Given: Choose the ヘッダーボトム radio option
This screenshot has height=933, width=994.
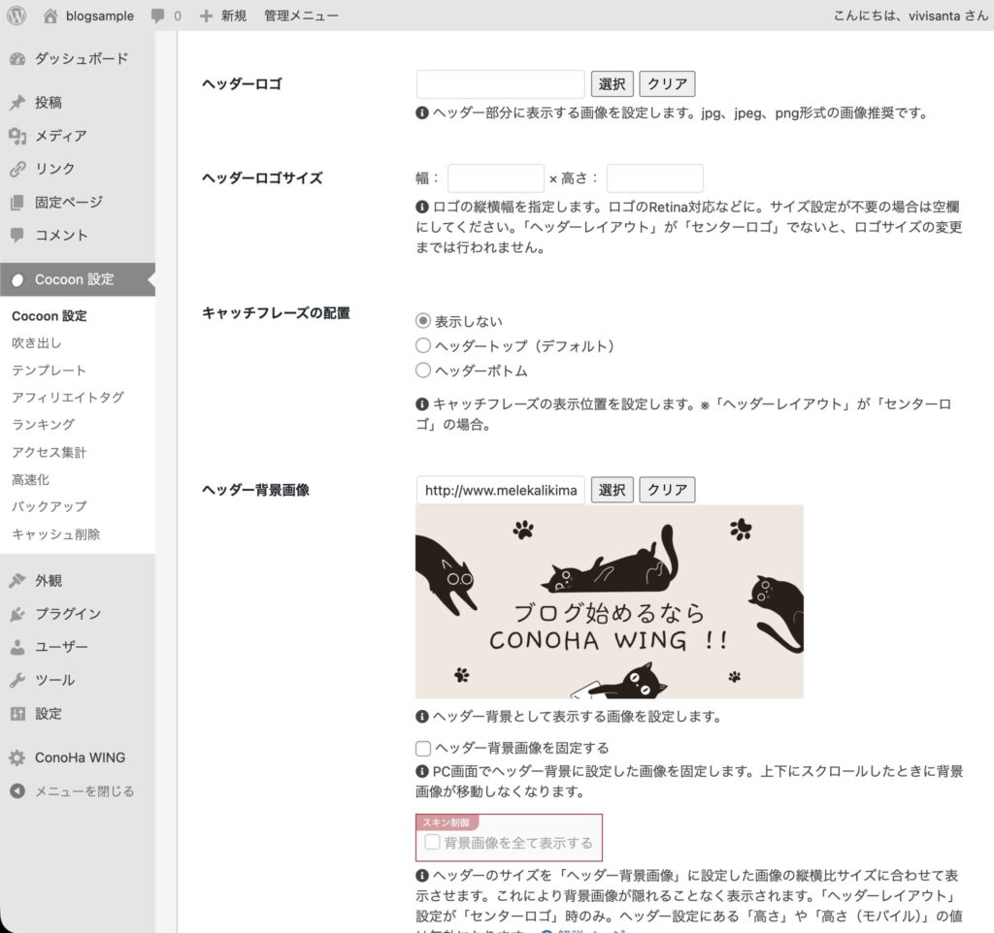Looking at the screenshot, I should pyautogui.click(x=423, y=370).
